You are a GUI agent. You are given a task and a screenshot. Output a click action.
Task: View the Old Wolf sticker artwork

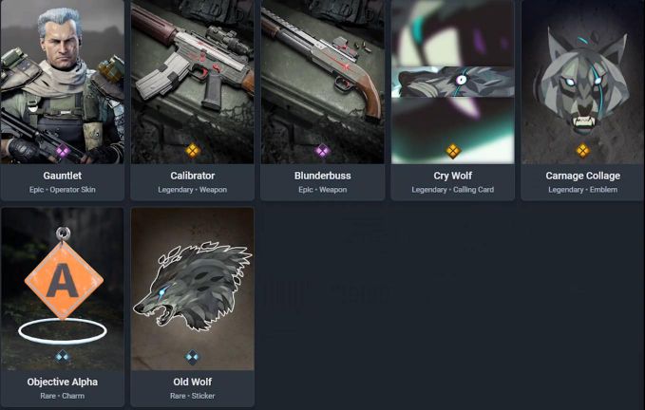coord(193,289)
